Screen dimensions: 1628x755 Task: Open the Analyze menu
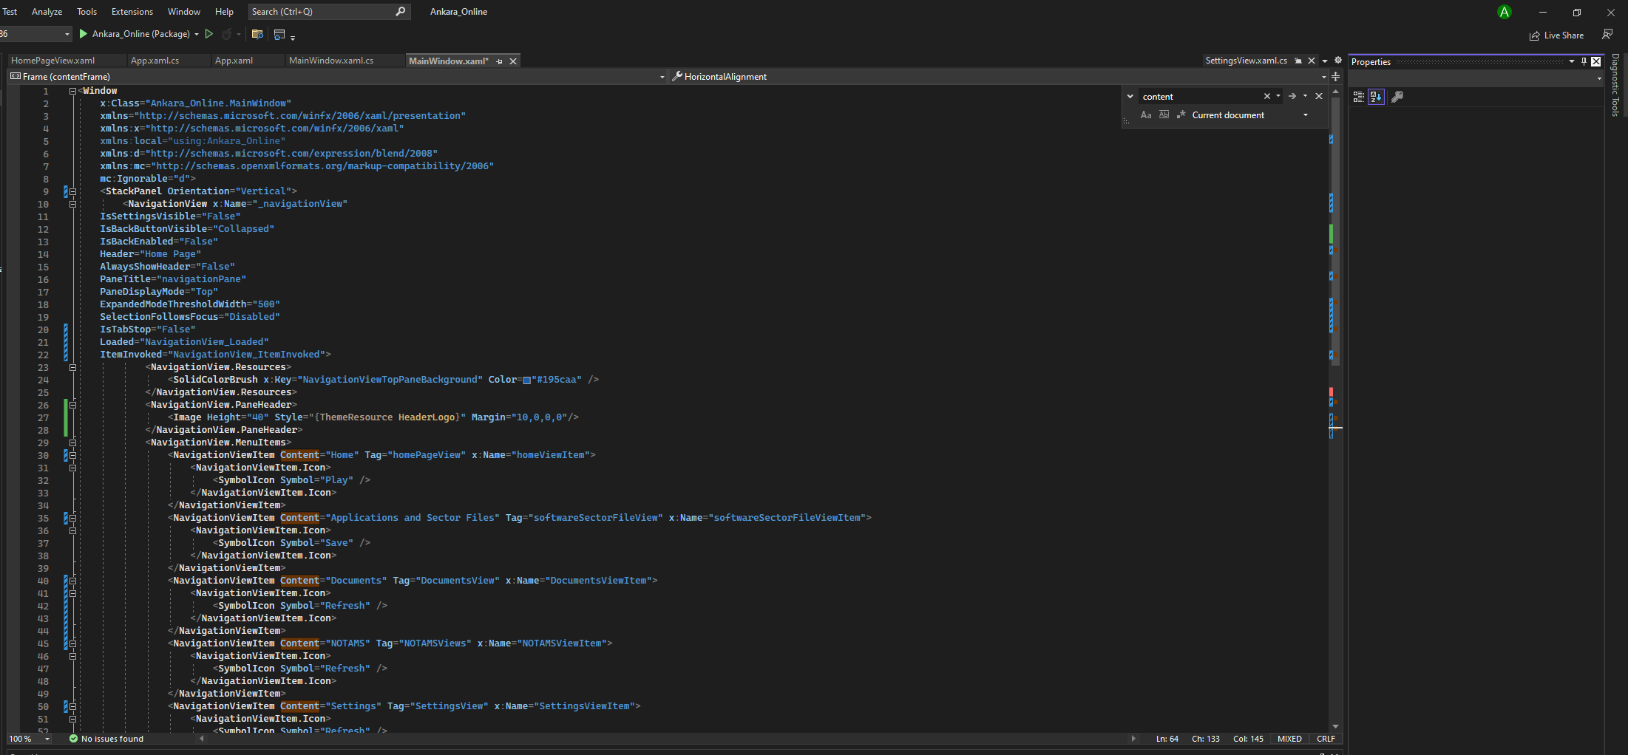pos(47,12)
